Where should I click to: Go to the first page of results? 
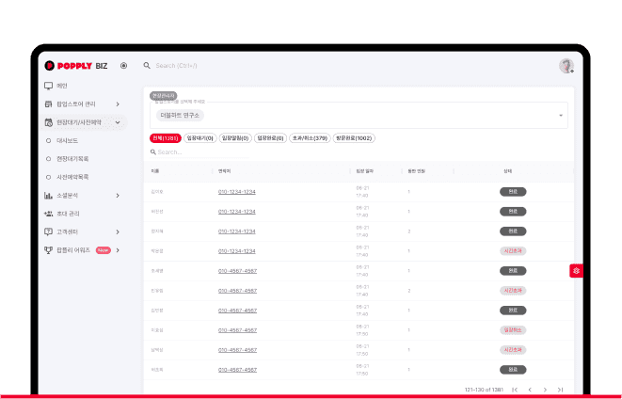point(515,390)
